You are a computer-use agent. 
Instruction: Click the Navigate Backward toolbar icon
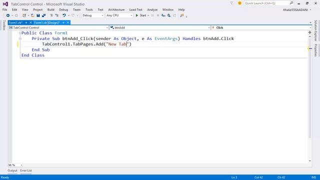[8, 15]
